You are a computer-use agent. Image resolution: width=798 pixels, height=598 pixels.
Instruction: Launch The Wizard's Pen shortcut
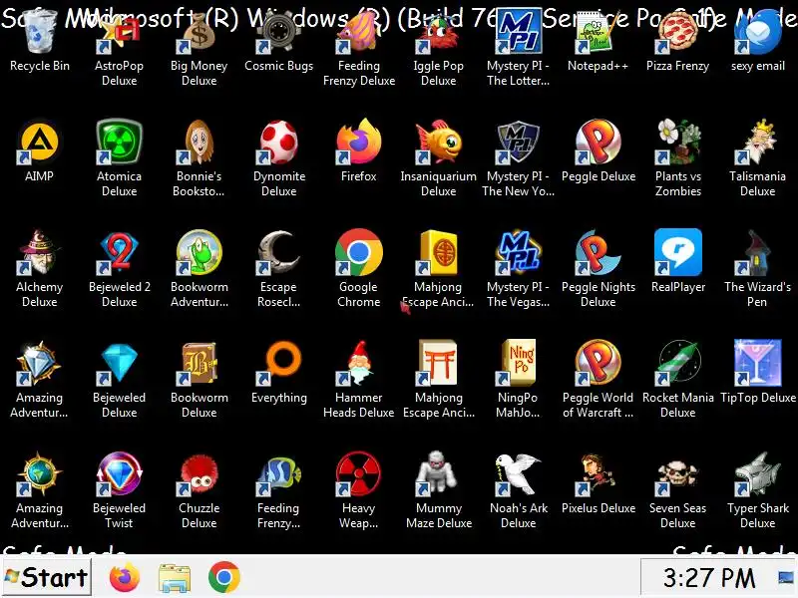tap(758, 253)
